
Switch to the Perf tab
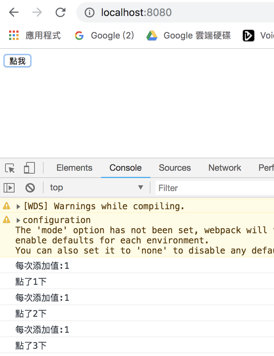tap(266, 168)
